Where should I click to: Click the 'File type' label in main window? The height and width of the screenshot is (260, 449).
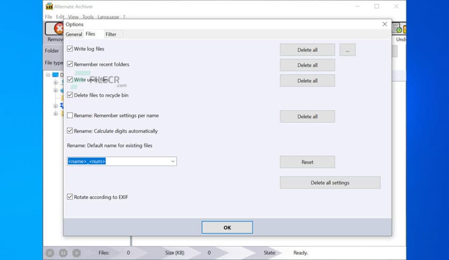pyautogui.click(x=54, y=63)
